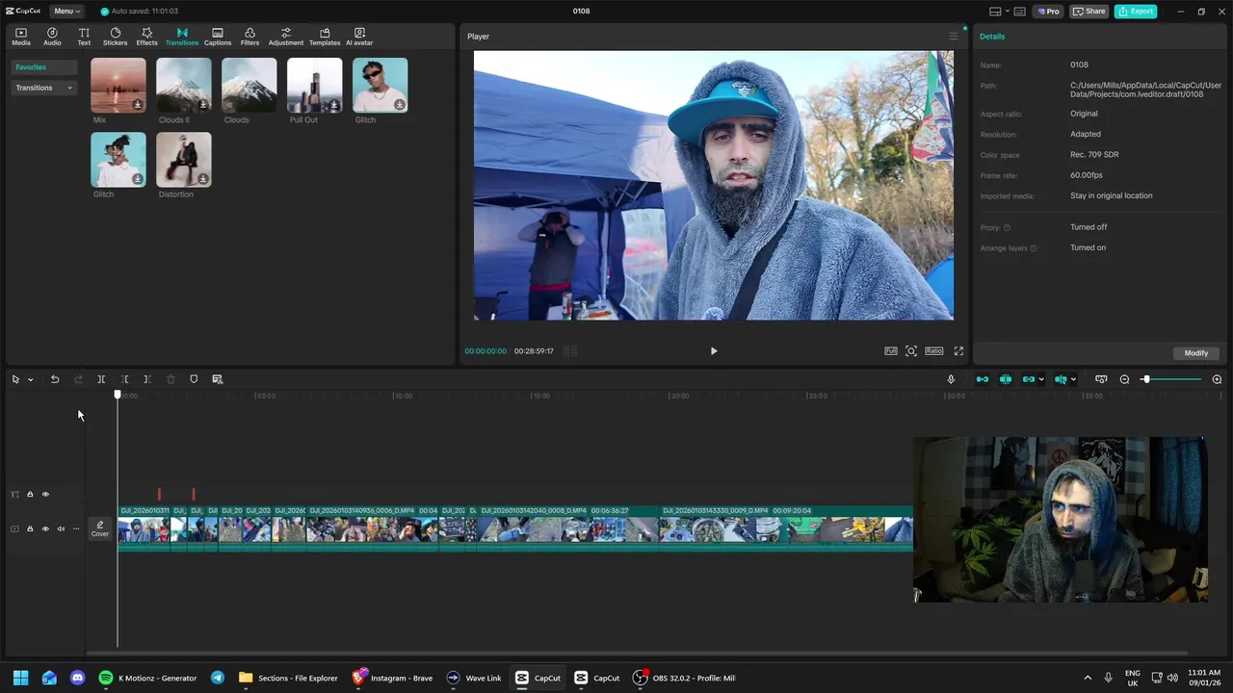
Task: Select the DJI_20260103142040_0008_D.MP4 clip
Action: point(568,528)
